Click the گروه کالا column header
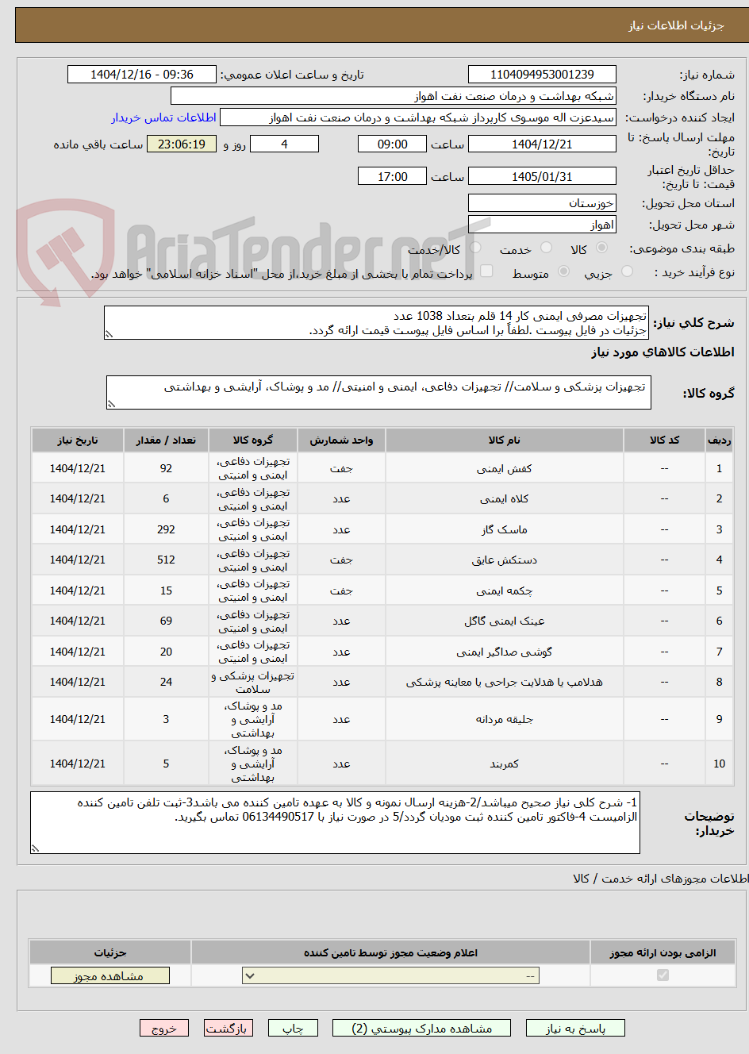The height and width of the screenshot is (1054, 749). click(x=253, y=440)
